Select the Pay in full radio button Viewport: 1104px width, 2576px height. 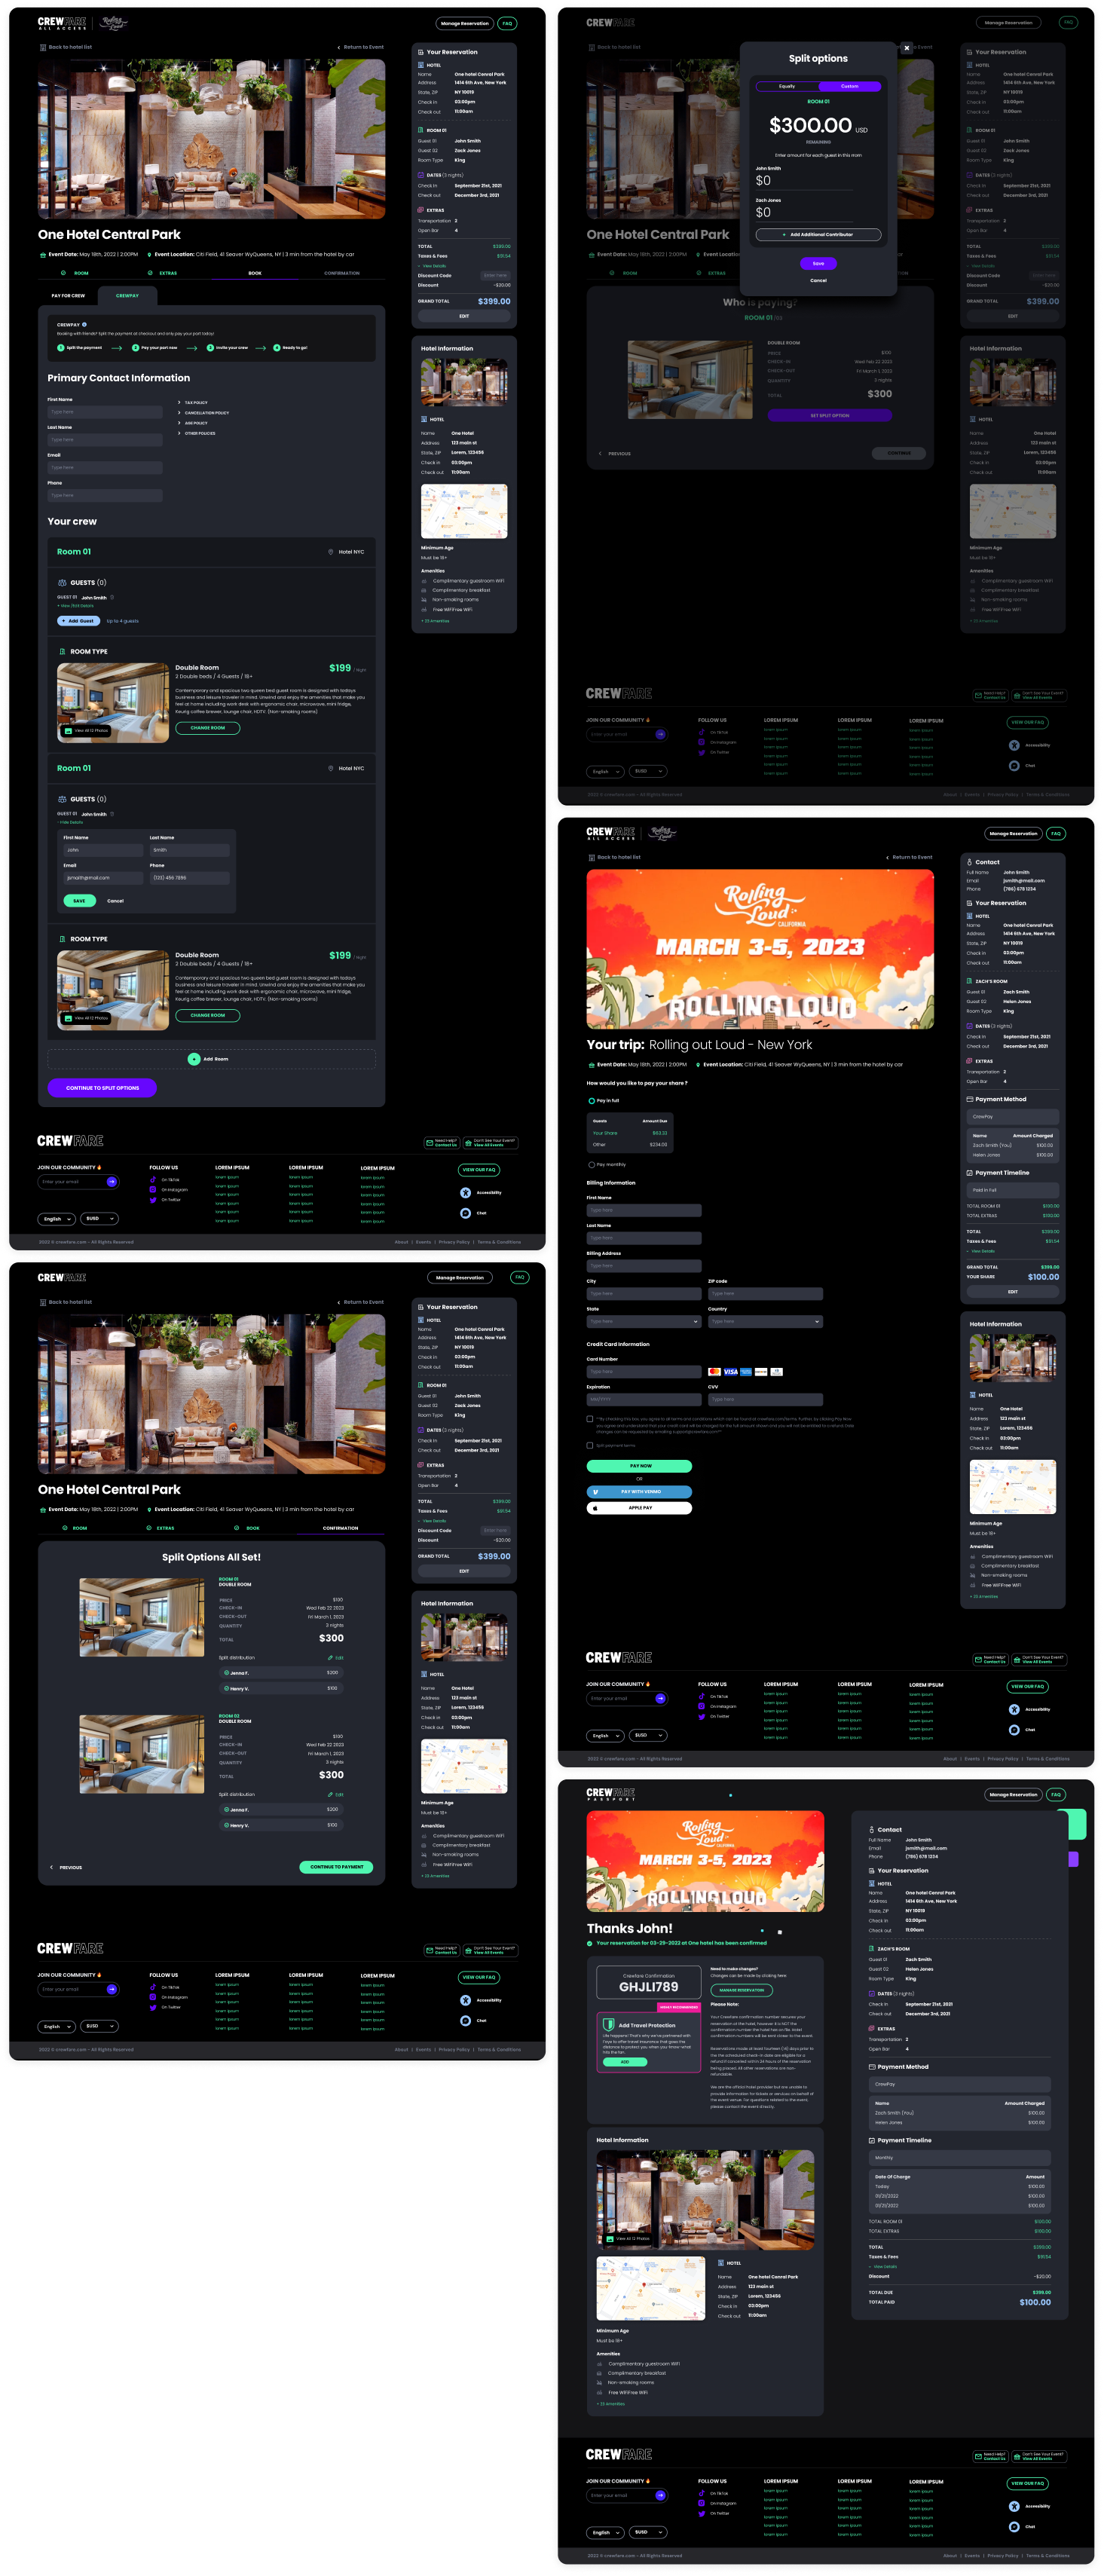coord(591,1100)
